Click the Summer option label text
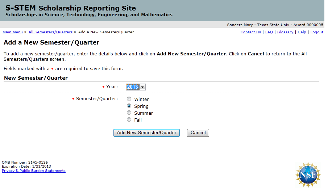Image resolution: width=332 pixels, height=190 pixels. click(x=144, y=113)
